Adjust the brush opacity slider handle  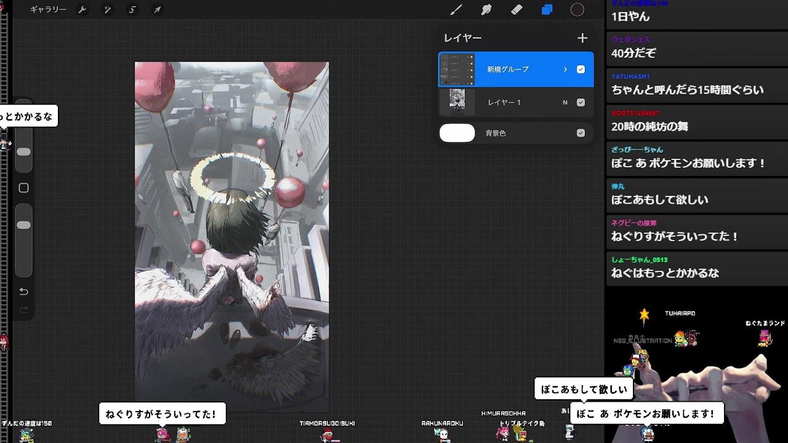click(23, 225)
